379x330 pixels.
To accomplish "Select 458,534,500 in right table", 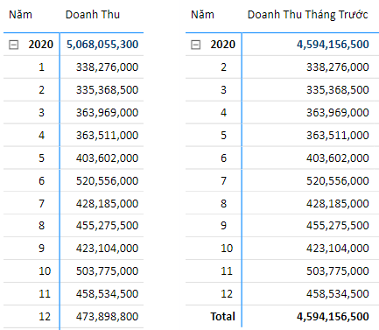I will tap(338, 294).
